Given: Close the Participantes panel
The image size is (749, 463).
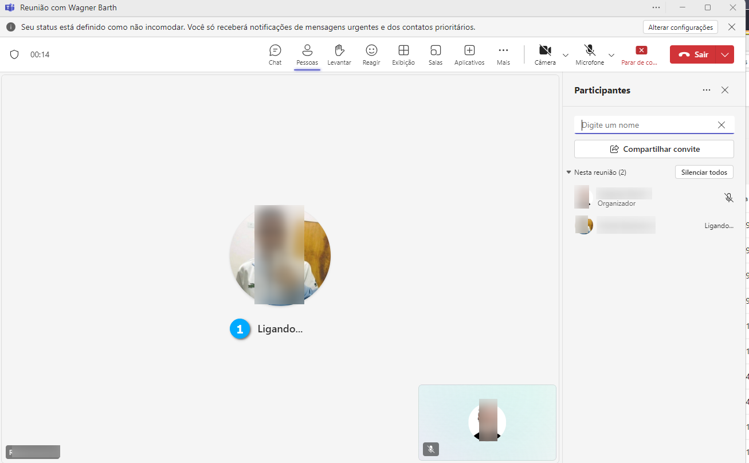Looking at the screenshot, I should click(x=725, y=90).
